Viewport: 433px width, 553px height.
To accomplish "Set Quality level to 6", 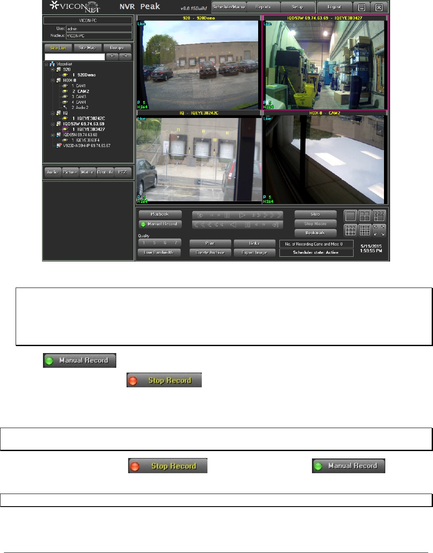I will coord(165,243).
